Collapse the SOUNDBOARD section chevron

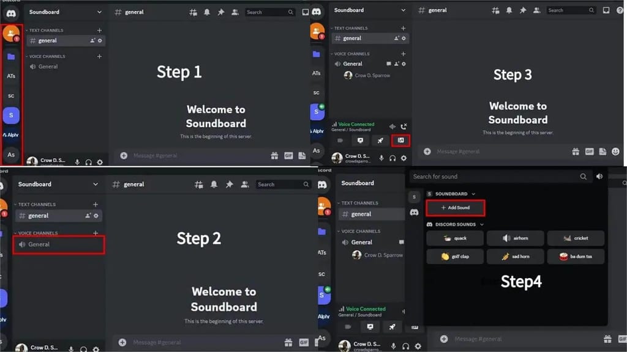[473, 194]
